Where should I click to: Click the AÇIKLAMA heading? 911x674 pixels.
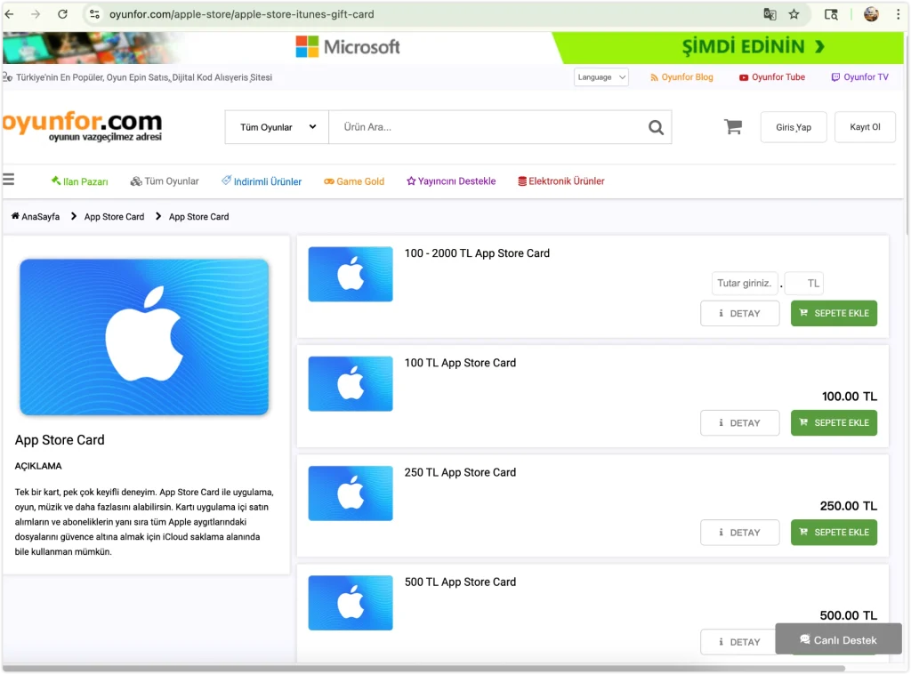click(38, 466)
